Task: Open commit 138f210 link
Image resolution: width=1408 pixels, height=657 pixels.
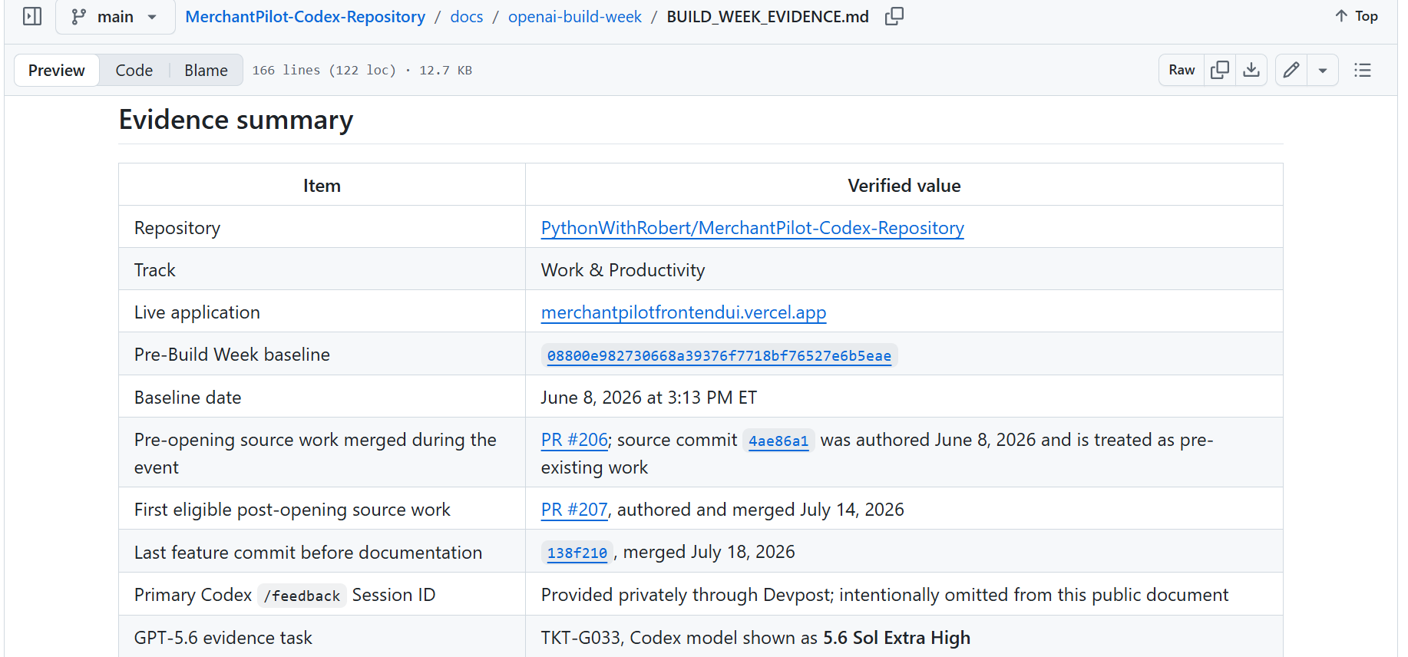Action: tap(577, 553)
